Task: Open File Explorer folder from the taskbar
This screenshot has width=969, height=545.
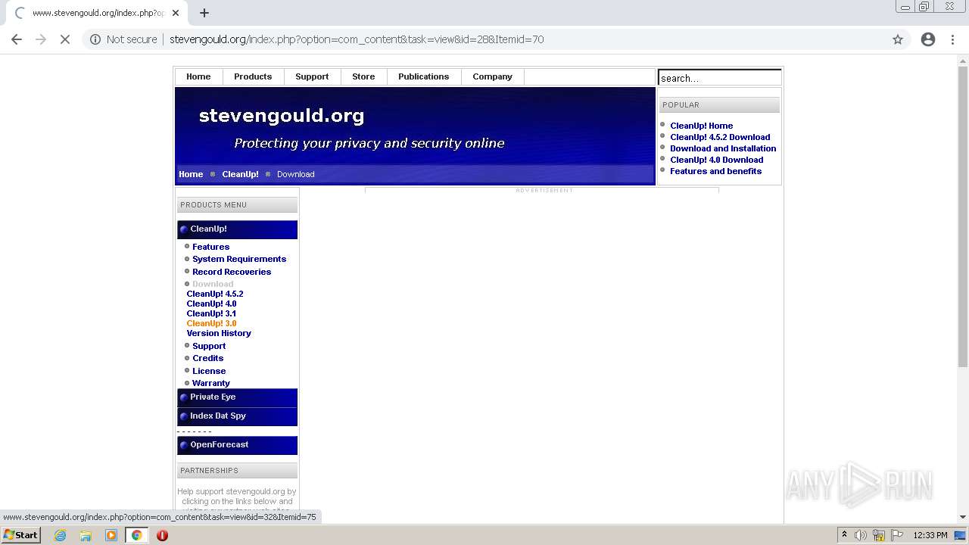Action: pos(86,535)
